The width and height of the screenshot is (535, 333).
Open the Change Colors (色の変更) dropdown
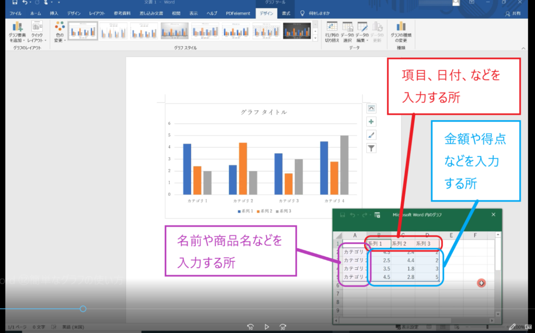point(60,32)
